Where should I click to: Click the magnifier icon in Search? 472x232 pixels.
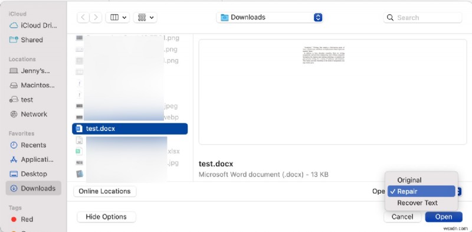coord(390,18)
